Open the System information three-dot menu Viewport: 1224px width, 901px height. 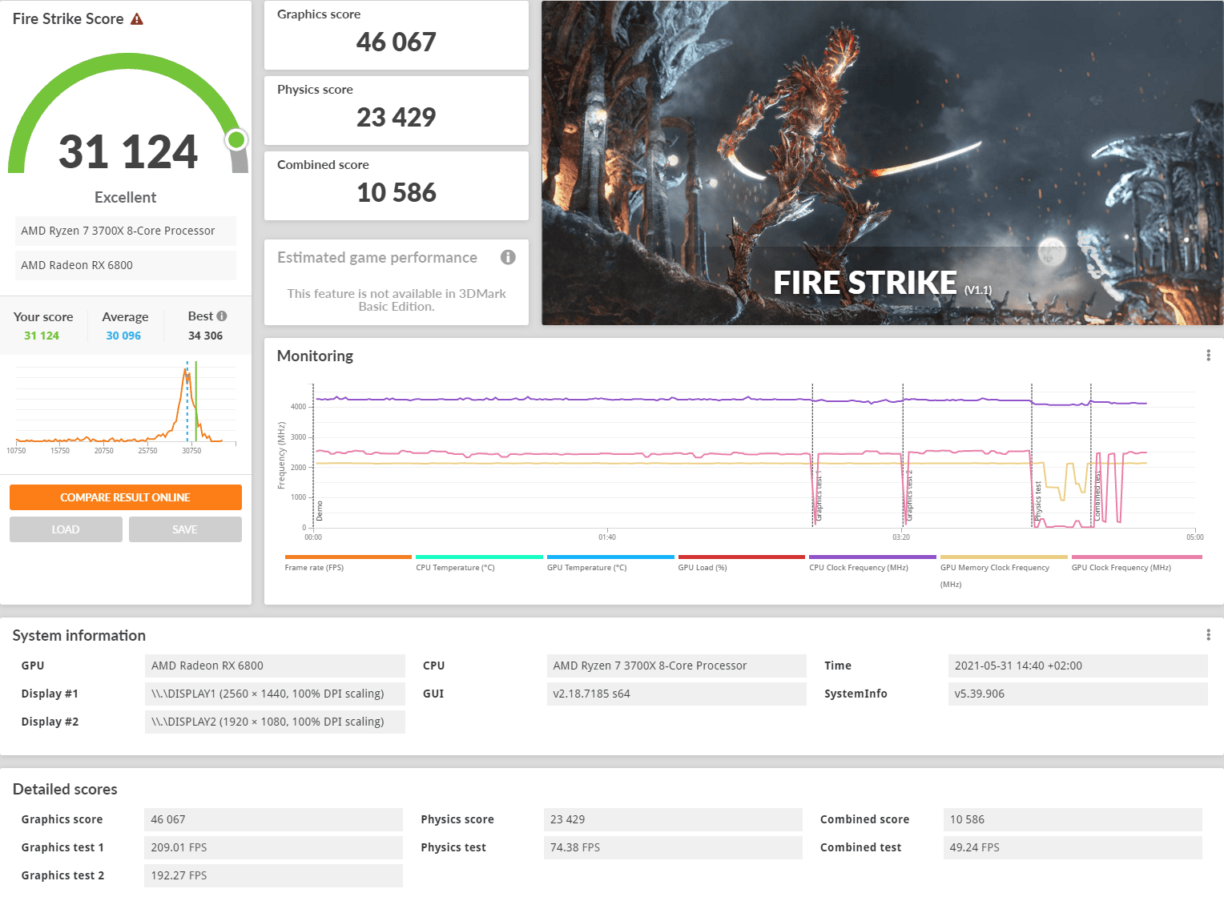click(x=1208, y=635)
